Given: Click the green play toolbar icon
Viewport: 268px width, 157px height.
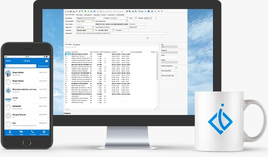Looking at the screenshot, I should tap(86, 12).
